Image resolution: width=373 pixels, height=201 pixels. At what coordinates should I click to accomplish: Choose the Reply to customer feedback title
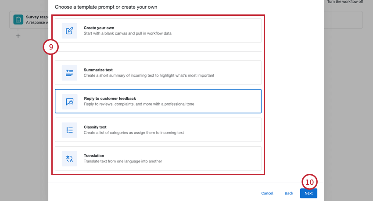point(113,99)
